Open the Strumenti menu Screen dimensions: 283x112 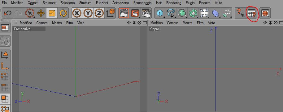[x=49, y=3]
